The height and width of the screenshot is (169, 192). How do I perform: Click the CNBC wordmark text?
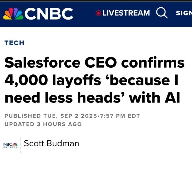point(49,14)
